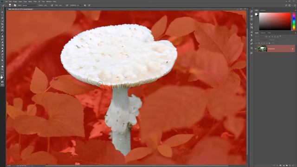Screen dimensions: 297x167
Task: Switch to the Channels tab
Action: coord(263,33)
